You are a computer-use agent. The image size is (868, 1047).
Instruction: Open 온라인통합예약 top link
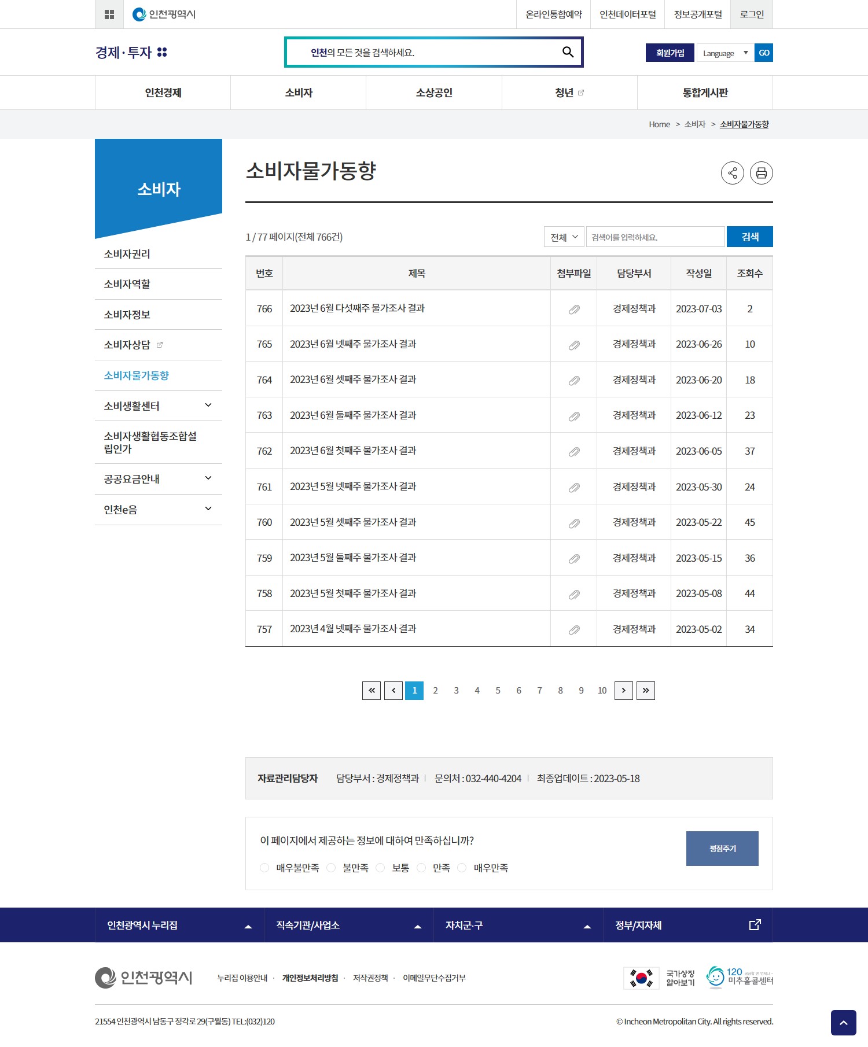tap(554, 14)
